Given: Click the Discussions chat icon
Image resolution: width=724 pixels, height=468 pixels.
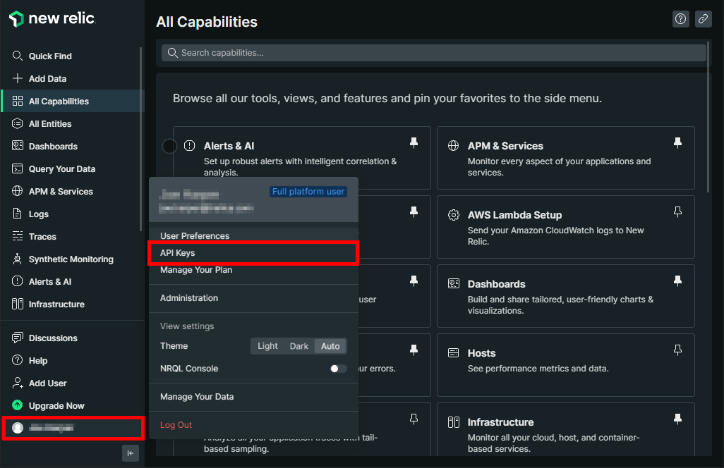Looking at the screenshot, I should click(x=18, y=338).
